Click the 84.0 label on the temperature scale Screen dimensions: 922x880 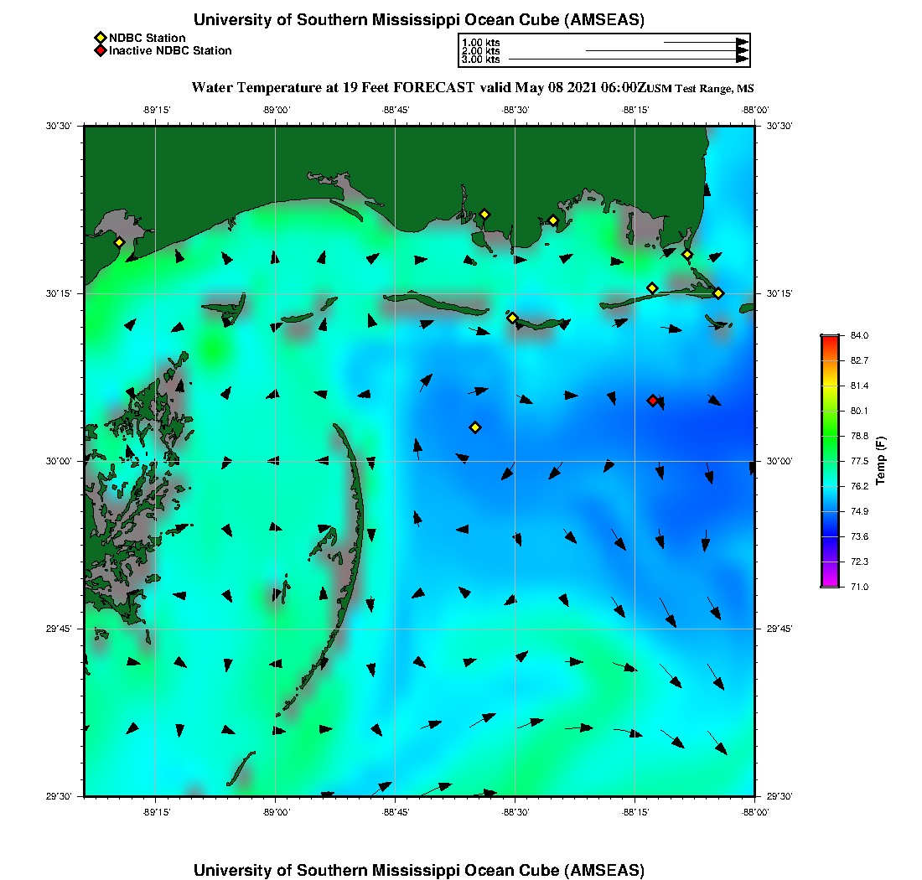[859, 335]
